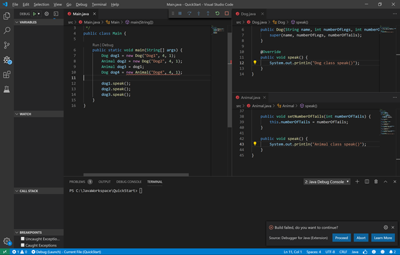
Task: Maximize the panel with up chevron
Action: point(385,181)
